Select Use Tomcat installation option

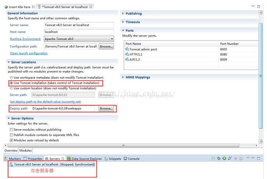(x=11, y=83)
